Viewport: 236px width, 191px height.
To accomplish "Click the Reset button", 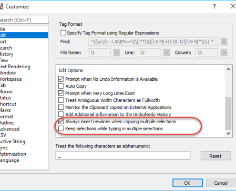I will click(215, 156).
